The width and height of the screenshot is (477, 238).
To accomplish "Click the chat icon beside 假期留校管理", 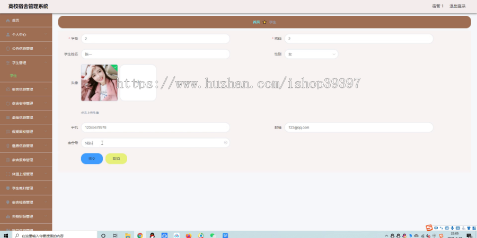I will (8, 132).
